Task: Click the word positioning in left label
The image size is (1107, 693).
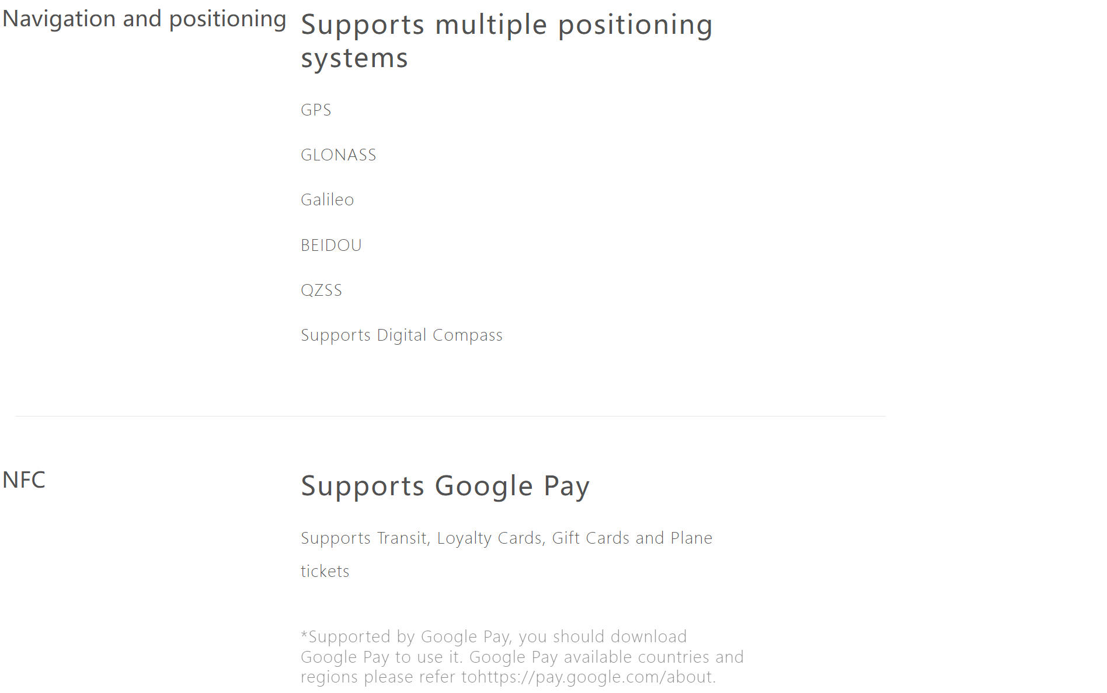Action: coord(228,19)
